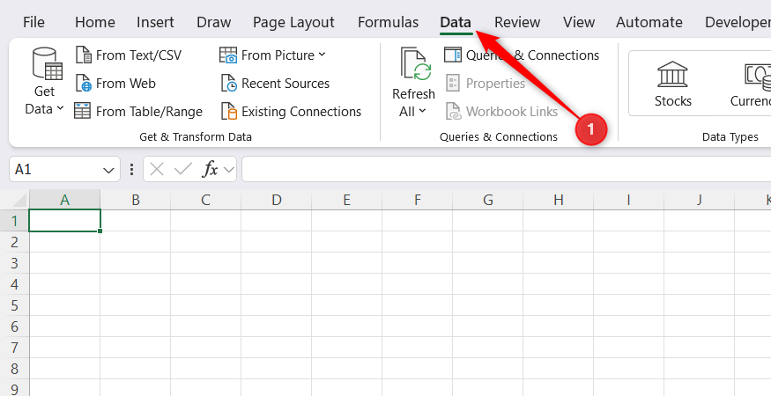
Task: Select column F header
Action: click(418, 200)
